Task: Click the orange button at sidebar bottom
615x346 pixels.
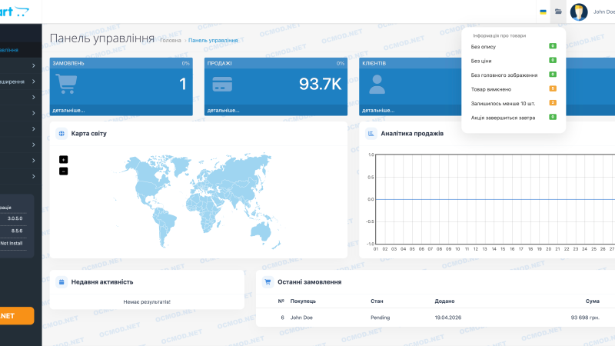Action: tap(17, 316)
